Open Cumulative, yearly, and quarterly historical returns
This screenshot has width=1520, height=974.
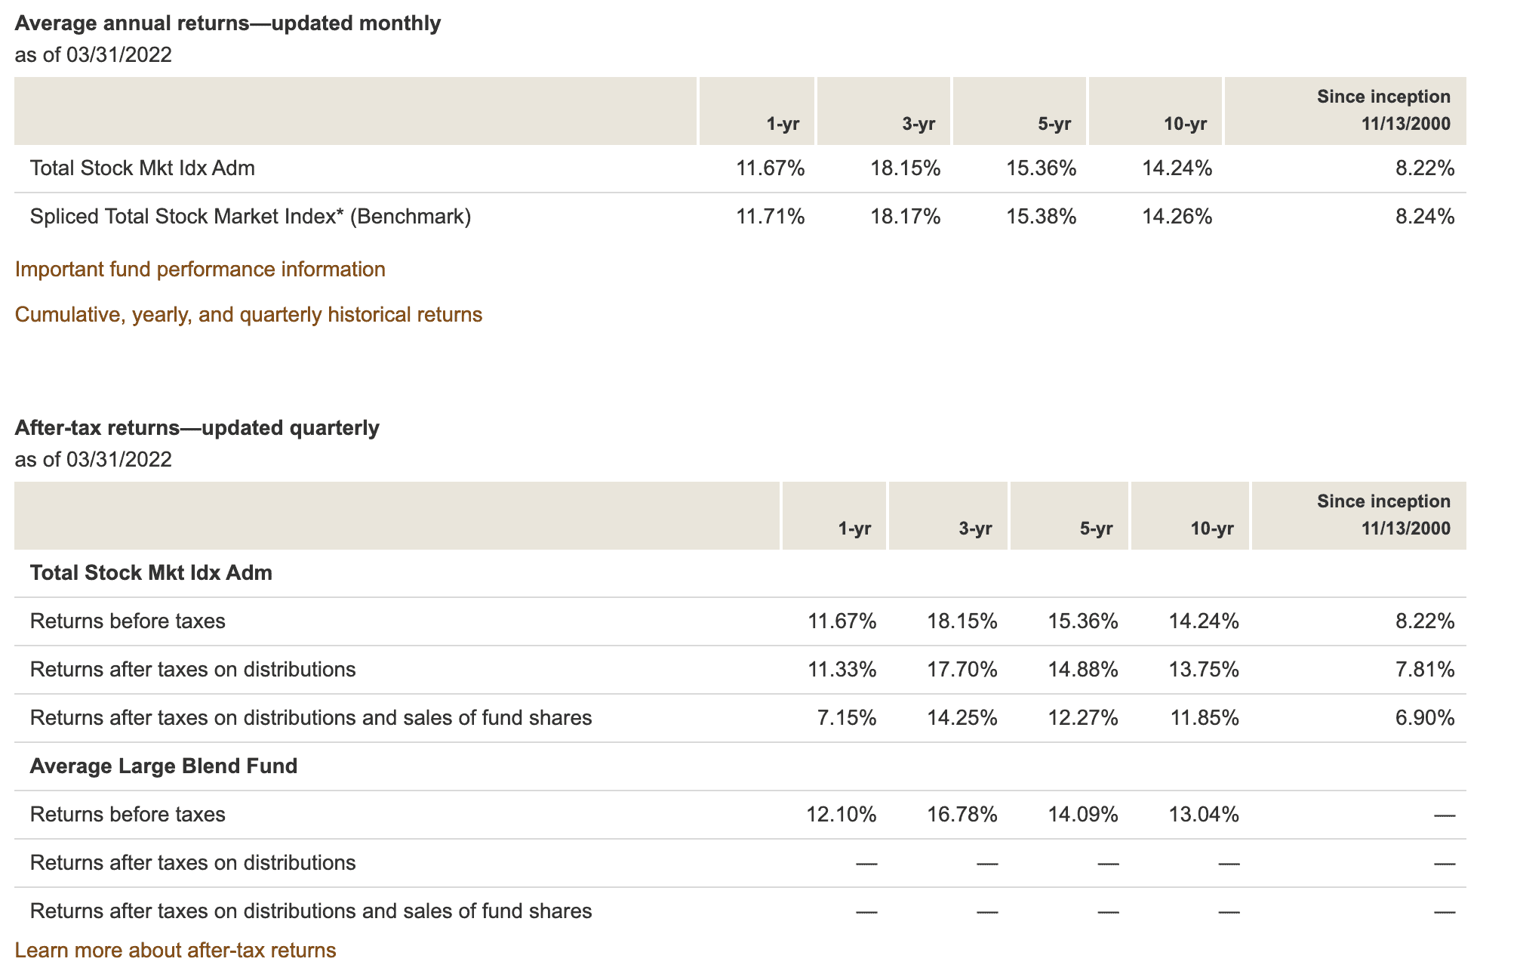coord(249,315)
